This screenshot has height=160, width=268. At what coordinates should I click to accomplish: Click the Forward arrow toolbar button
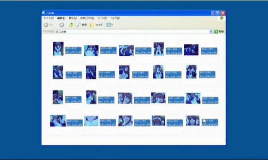pos(62,25)
